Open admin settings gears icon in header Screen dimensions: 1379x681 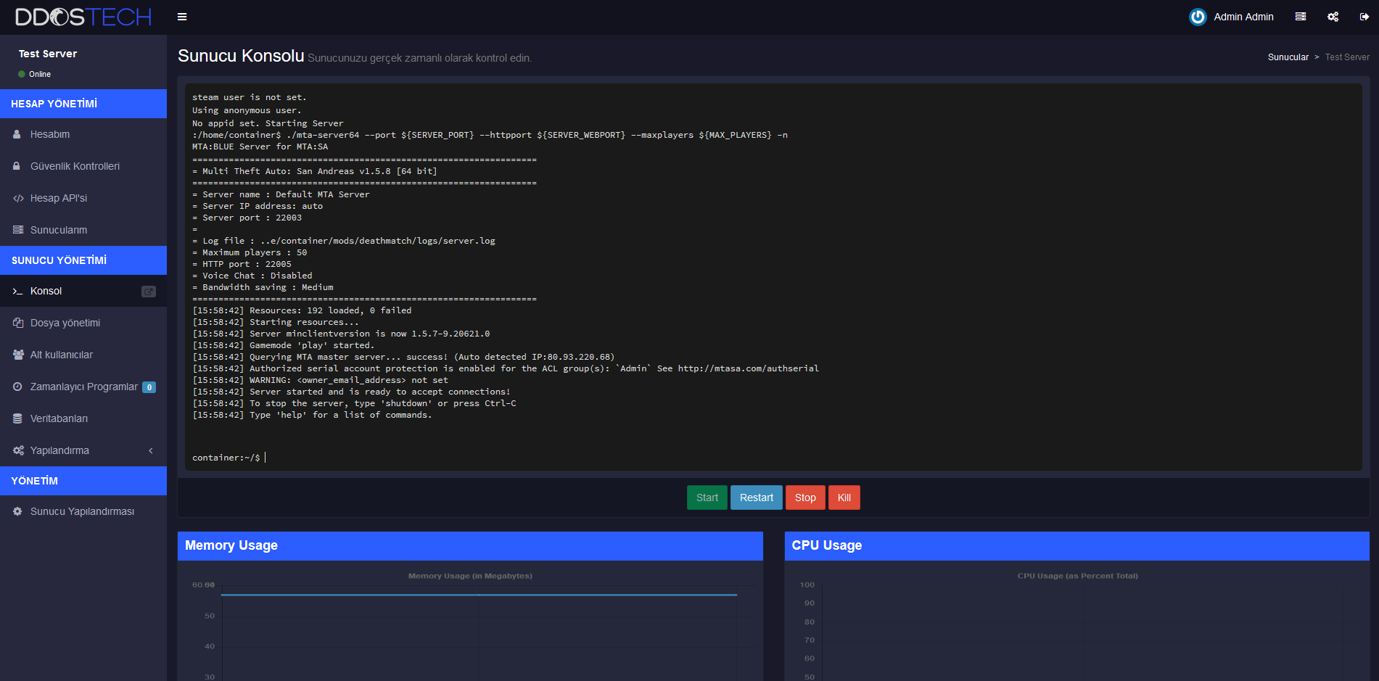coord(1333,17)
